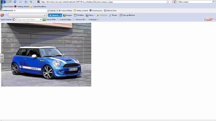Click the blue Search button
This screenshot has height=121, width=216.
(54, 15)
